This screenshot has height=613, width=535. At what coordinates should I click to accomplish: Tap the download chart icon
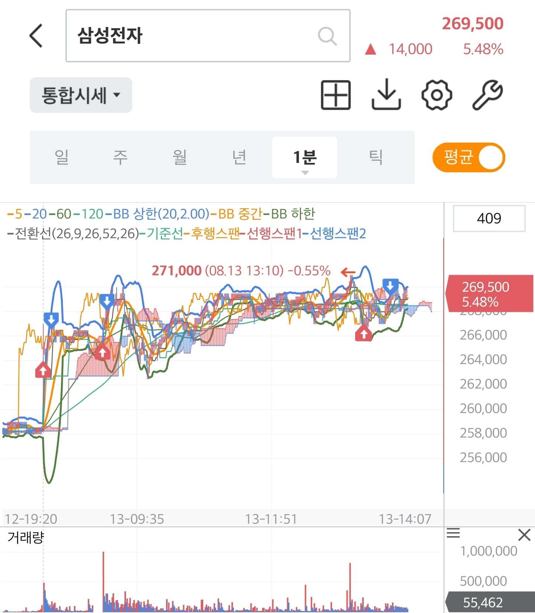click(386, 94)
